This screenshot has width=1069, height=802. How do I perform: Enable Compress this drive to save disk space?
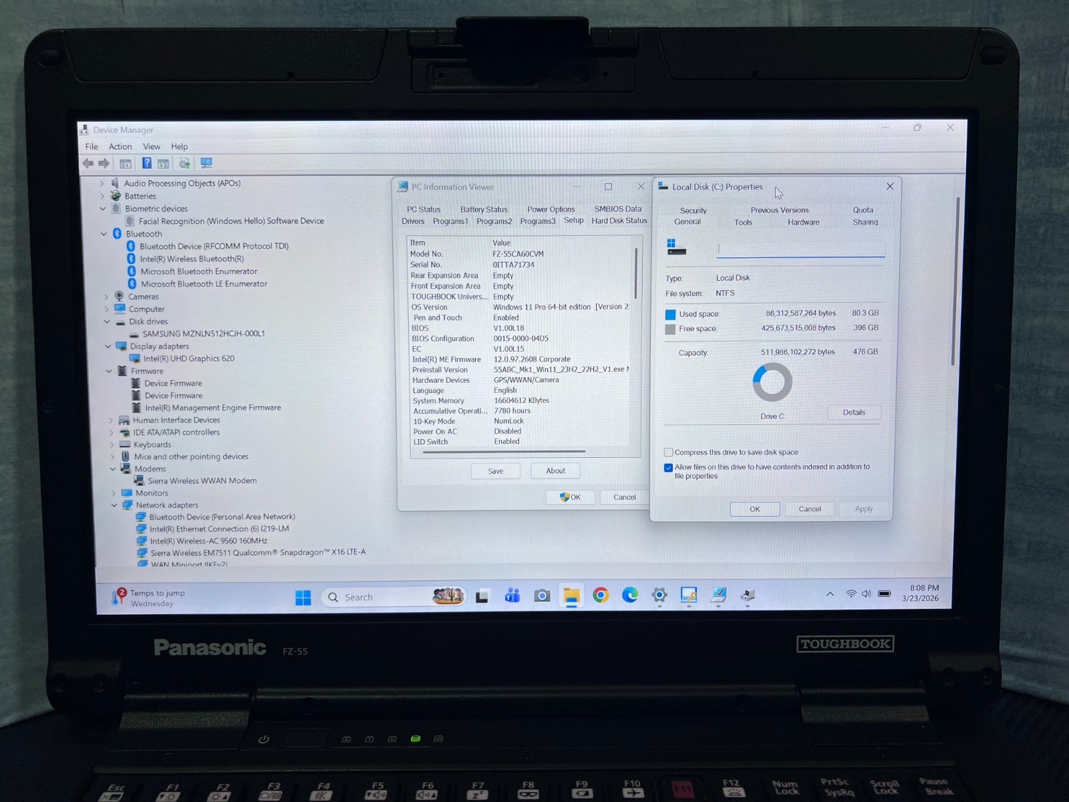tap(668, 452)
